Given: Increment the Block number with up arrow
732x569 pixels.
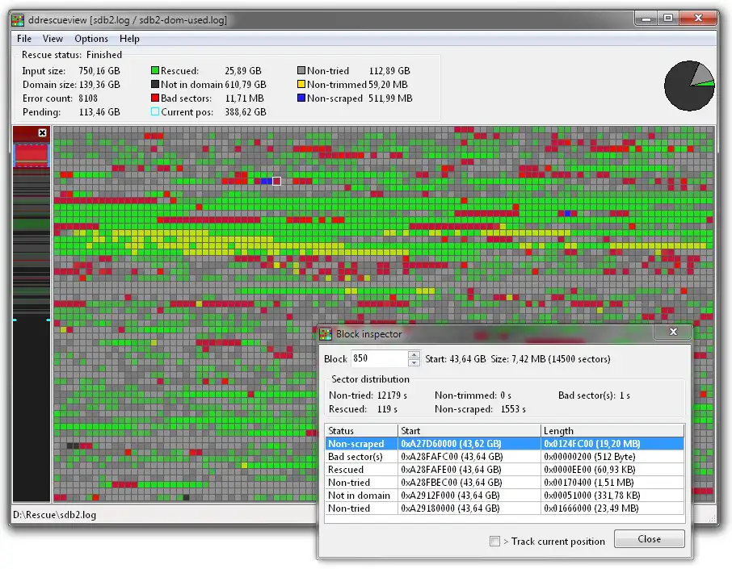Looking at the screenshot, I should coord(414,355).
